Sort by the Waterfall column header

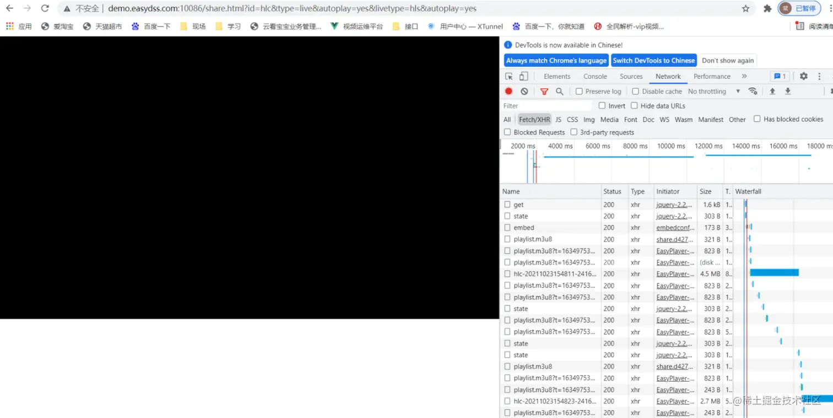click(783, 191)
